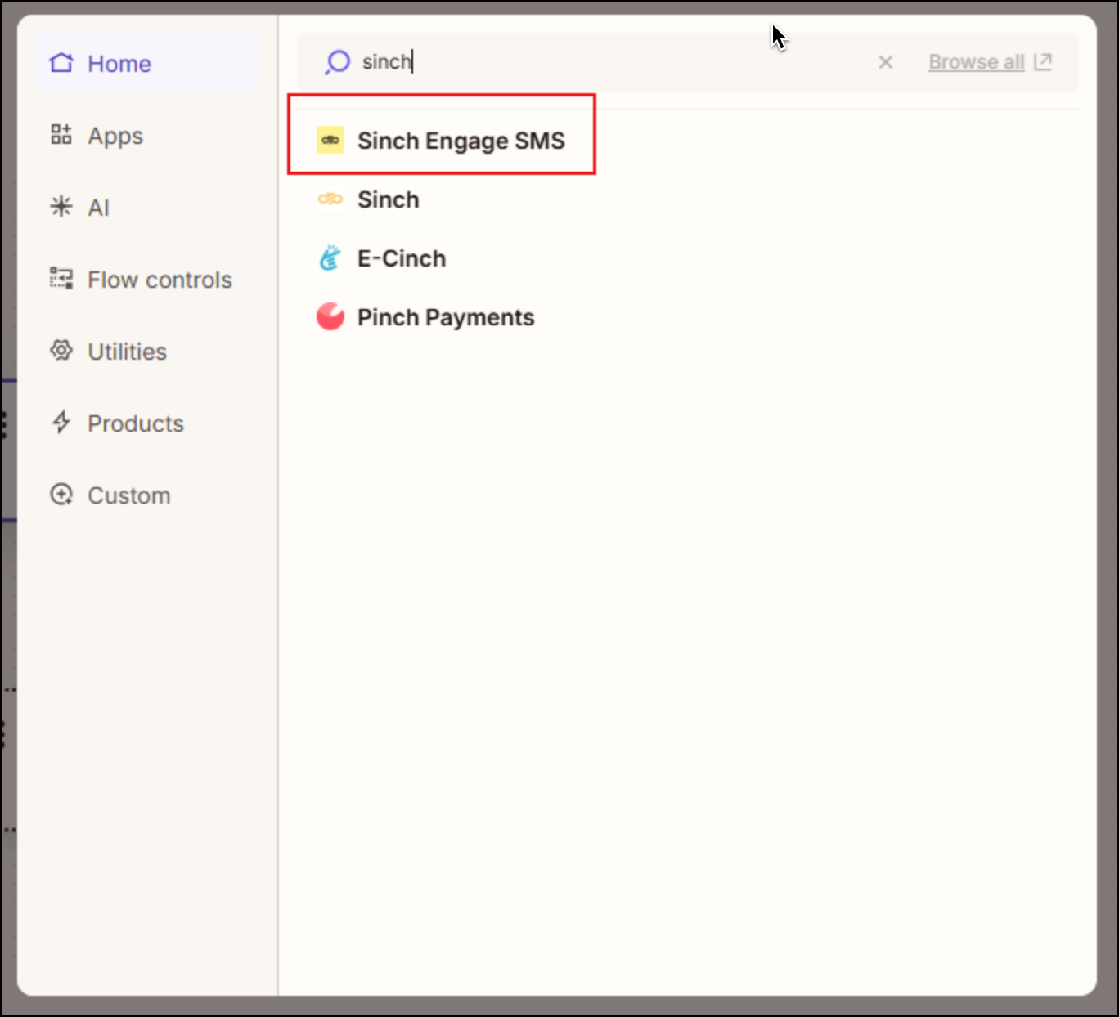The width and height of the screenshot is (1119, 1017).
Task: Click the Home house icon
Action: click(x=61, y=63)
